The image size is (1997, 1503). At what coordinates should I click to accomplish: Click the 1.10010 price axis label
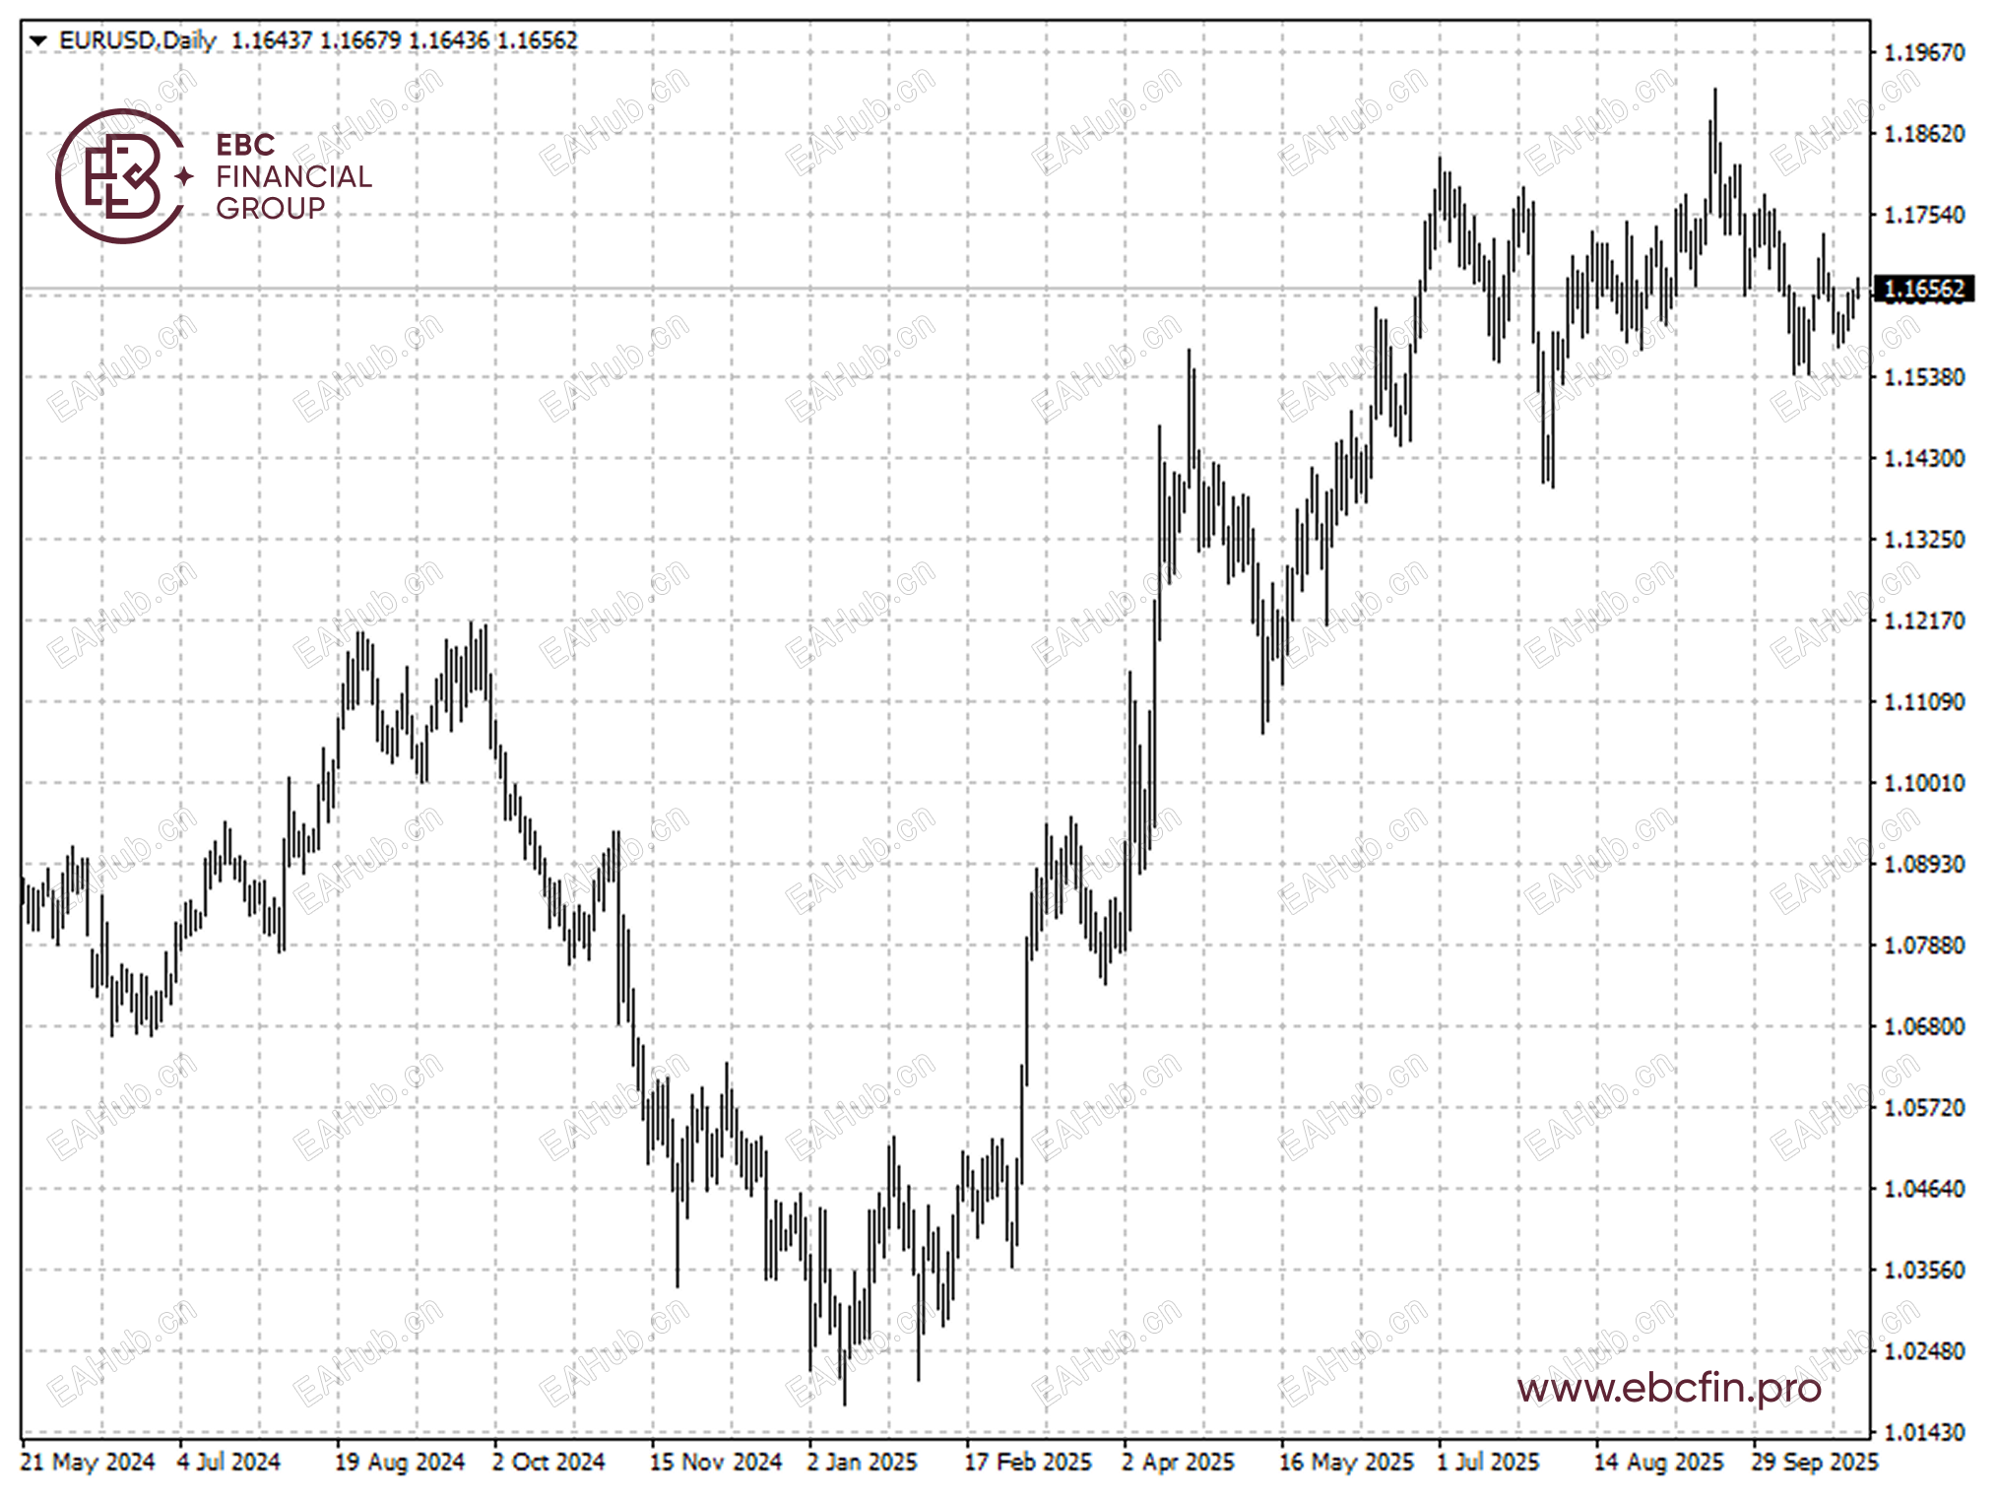coord(1923,783)
